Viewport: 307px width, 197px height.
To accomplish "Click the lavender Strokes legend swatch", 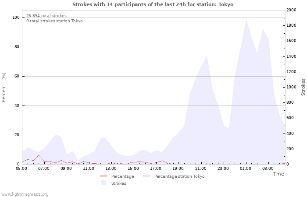I will click(x=104, y=183).
